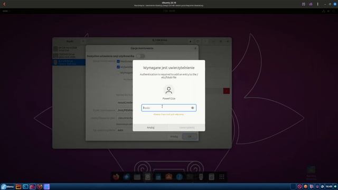
Task: Open the Disks app menu button in sidebar header
Action: pyautogui.click(x=83, y=41)
